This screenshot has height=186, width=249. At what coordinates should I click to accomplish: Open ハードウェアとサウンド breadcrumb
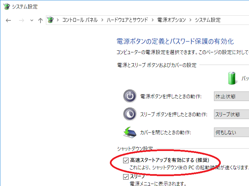point(127,20)
